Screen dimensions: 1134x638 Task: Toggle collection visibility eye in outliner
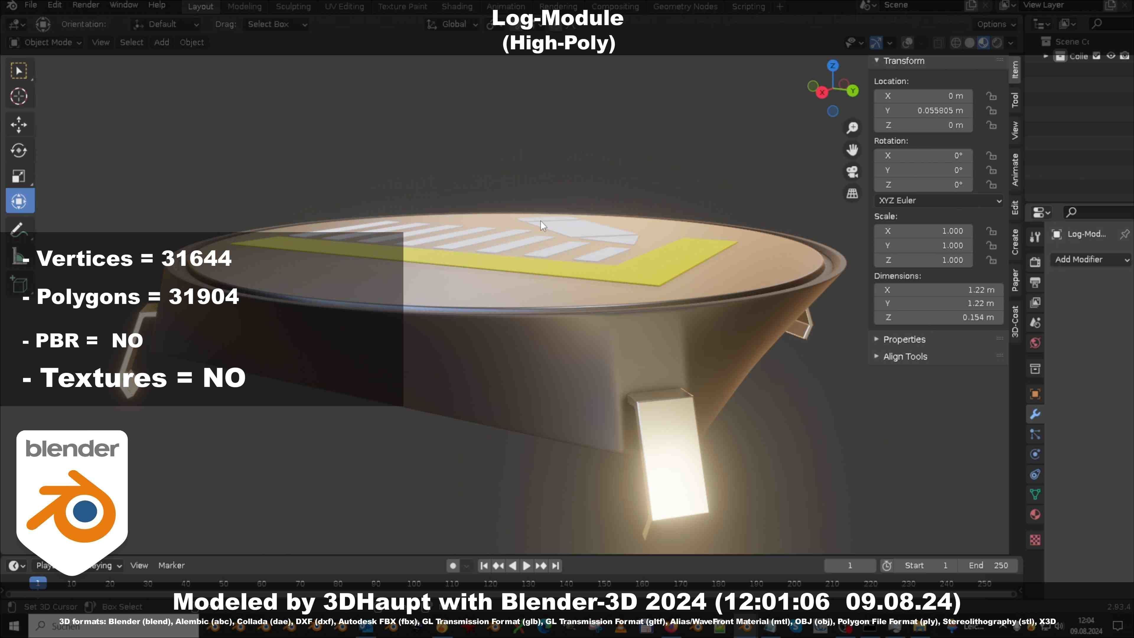pyautogui.click(x=1111, y=56)
